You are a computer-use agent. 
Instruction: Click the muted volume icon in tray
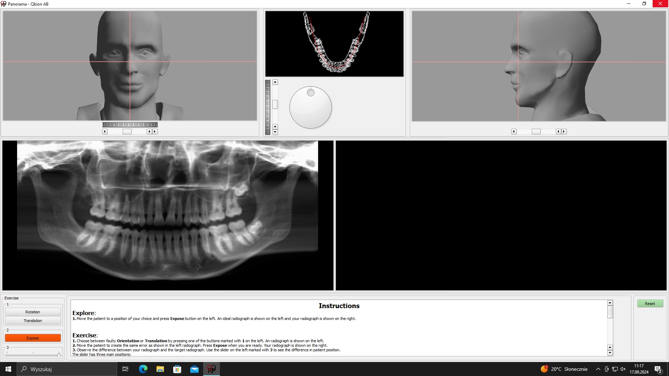(623, 369)
